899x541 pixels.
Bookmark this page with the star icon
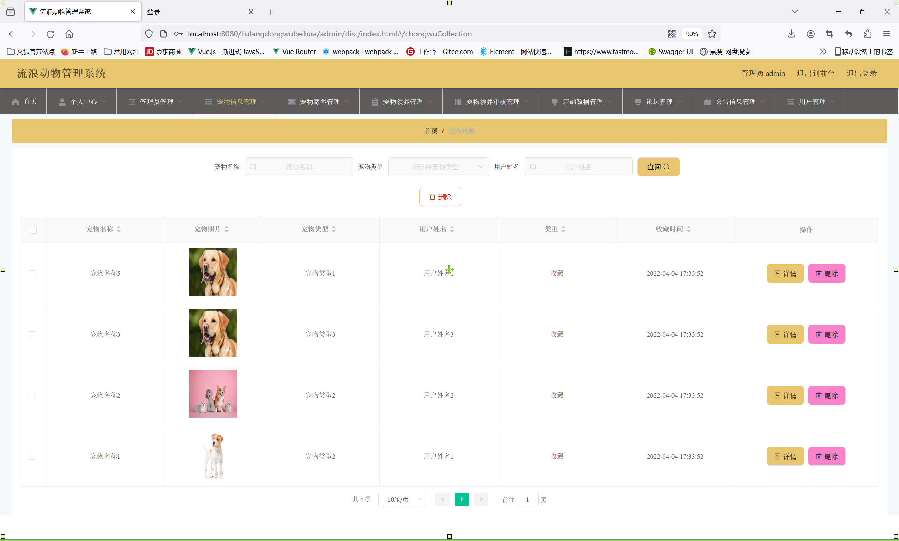tap(712, 34)
